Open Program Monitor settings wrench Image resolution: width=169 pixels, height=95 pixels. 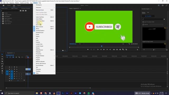coord(129,44)
